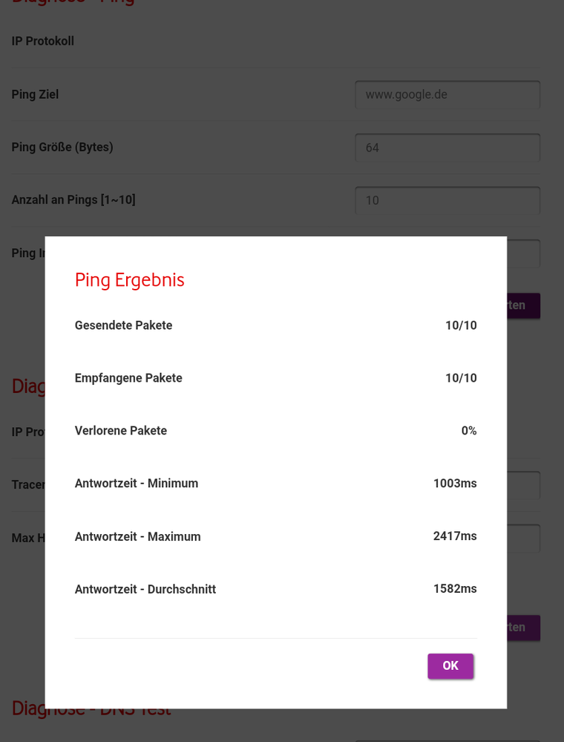Click the Anzahl an Pings input field
Image resolution: width=564 pixels, height=742 pixels.
[x=447, y=201]
